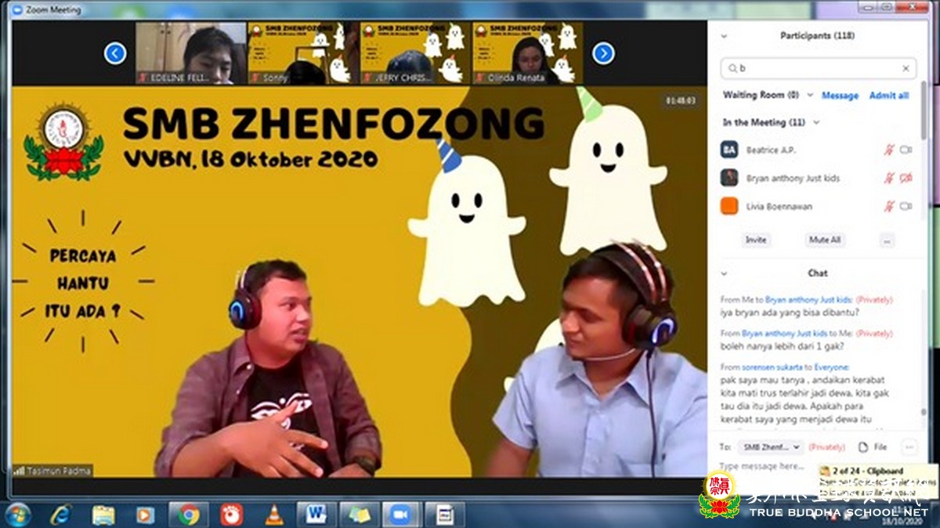The width and height of the screenshot is (940, 528).
Task: Click the Admit all link
Action: [889, 95]
